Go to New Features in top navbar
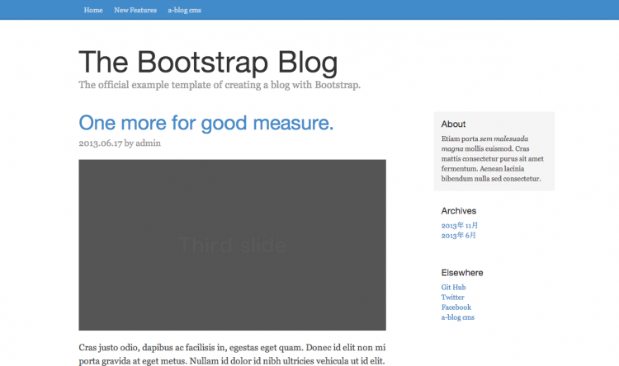The image size is (619, 366). 135,10
